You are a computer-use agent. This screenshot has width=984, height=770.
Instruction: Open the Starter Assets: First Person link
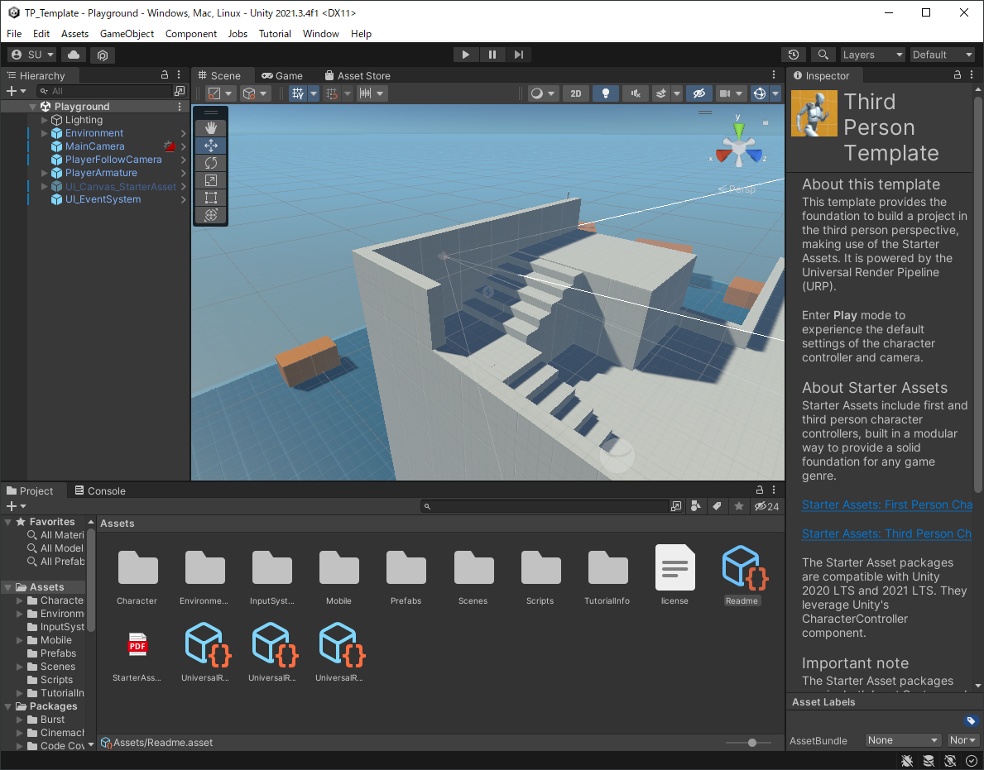click(886, 505)
